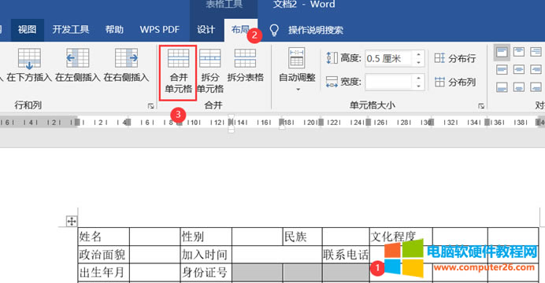
Task: Select Align Center Left alignment icon
Action: click(x=502, y=69)
